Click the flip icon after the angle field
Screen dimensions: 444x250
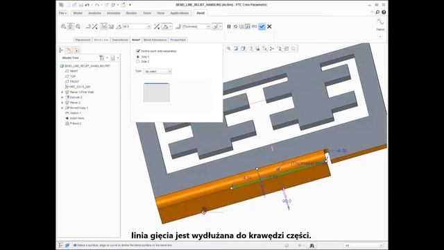point(157,26)
